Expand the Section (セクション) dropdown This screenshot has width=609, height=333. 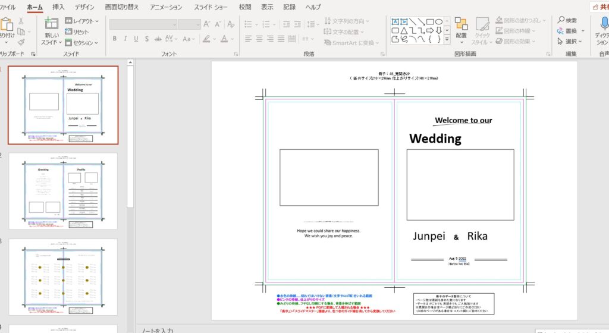pos(81,43)
